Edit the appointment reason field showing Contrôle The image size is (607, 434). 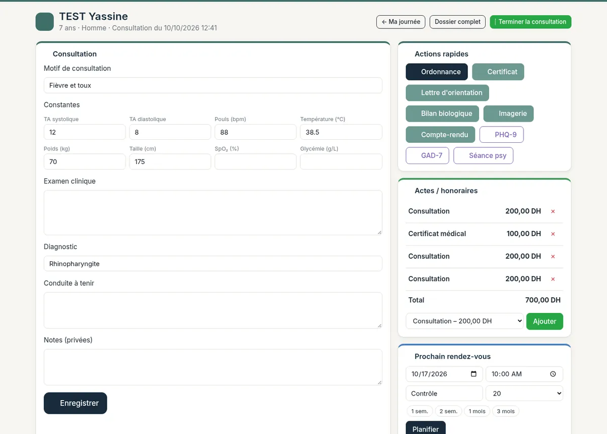click(444, 393)
